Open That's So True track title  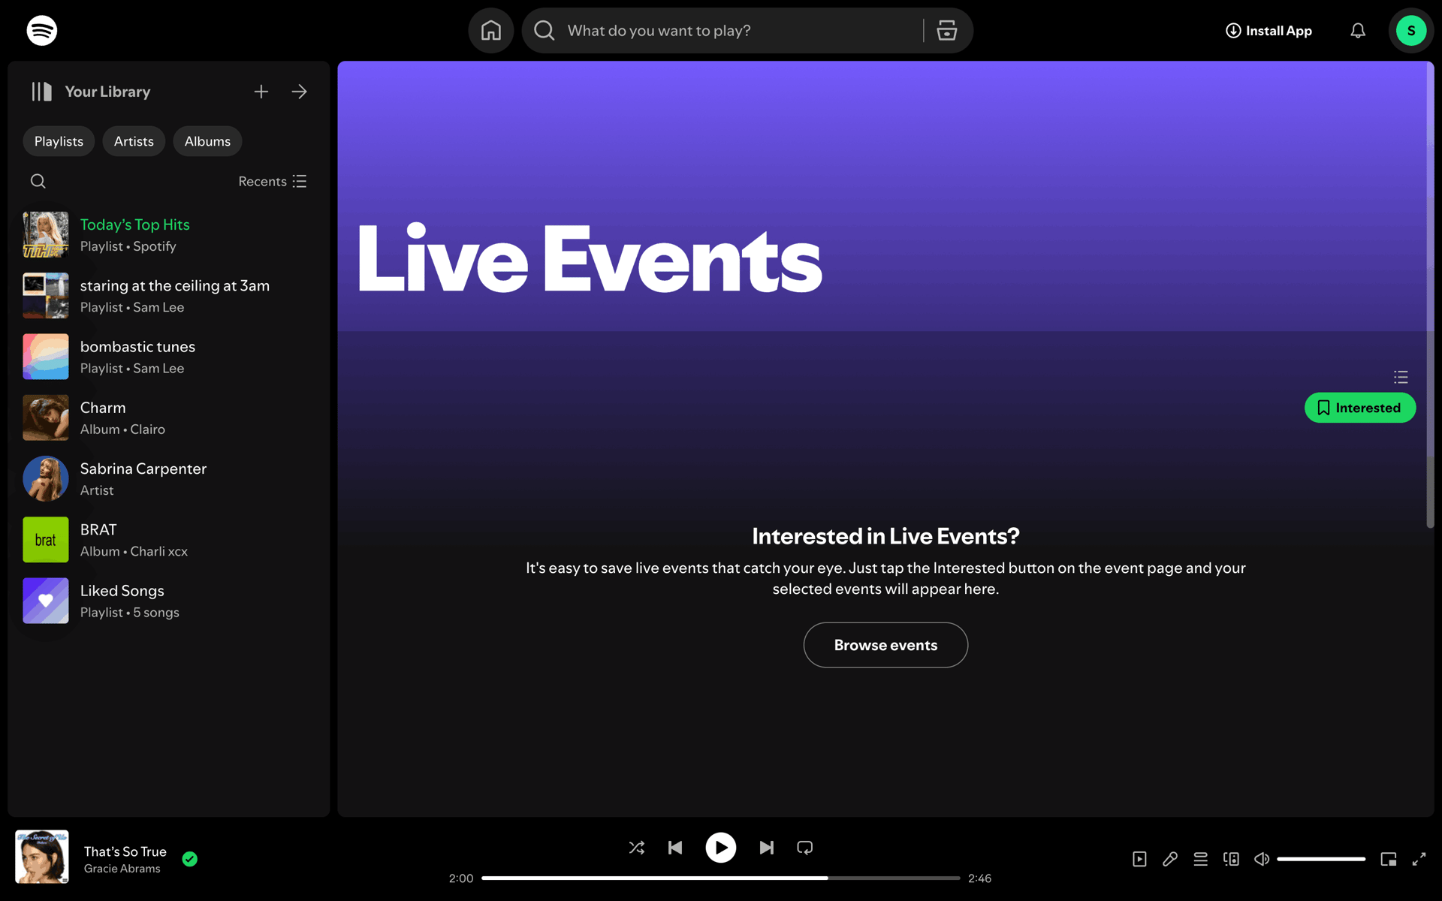pyautogui.click(x=125, y=851)
